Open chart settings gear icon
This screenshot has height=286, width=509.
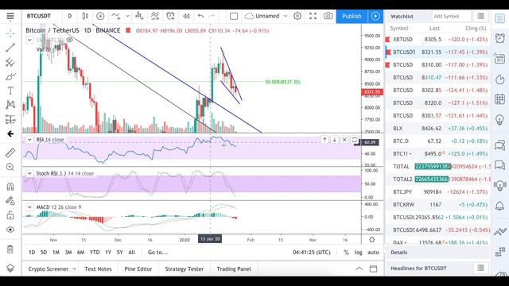point(297,16)
